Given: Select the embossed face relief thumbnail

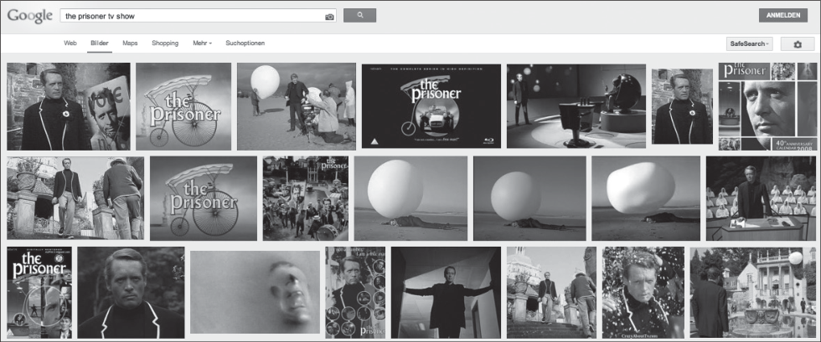Looking at the screenshot, I should (x=255, y=292).
